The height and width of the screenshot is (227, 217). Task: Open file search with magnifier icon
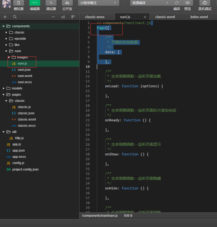pos(15,17)
